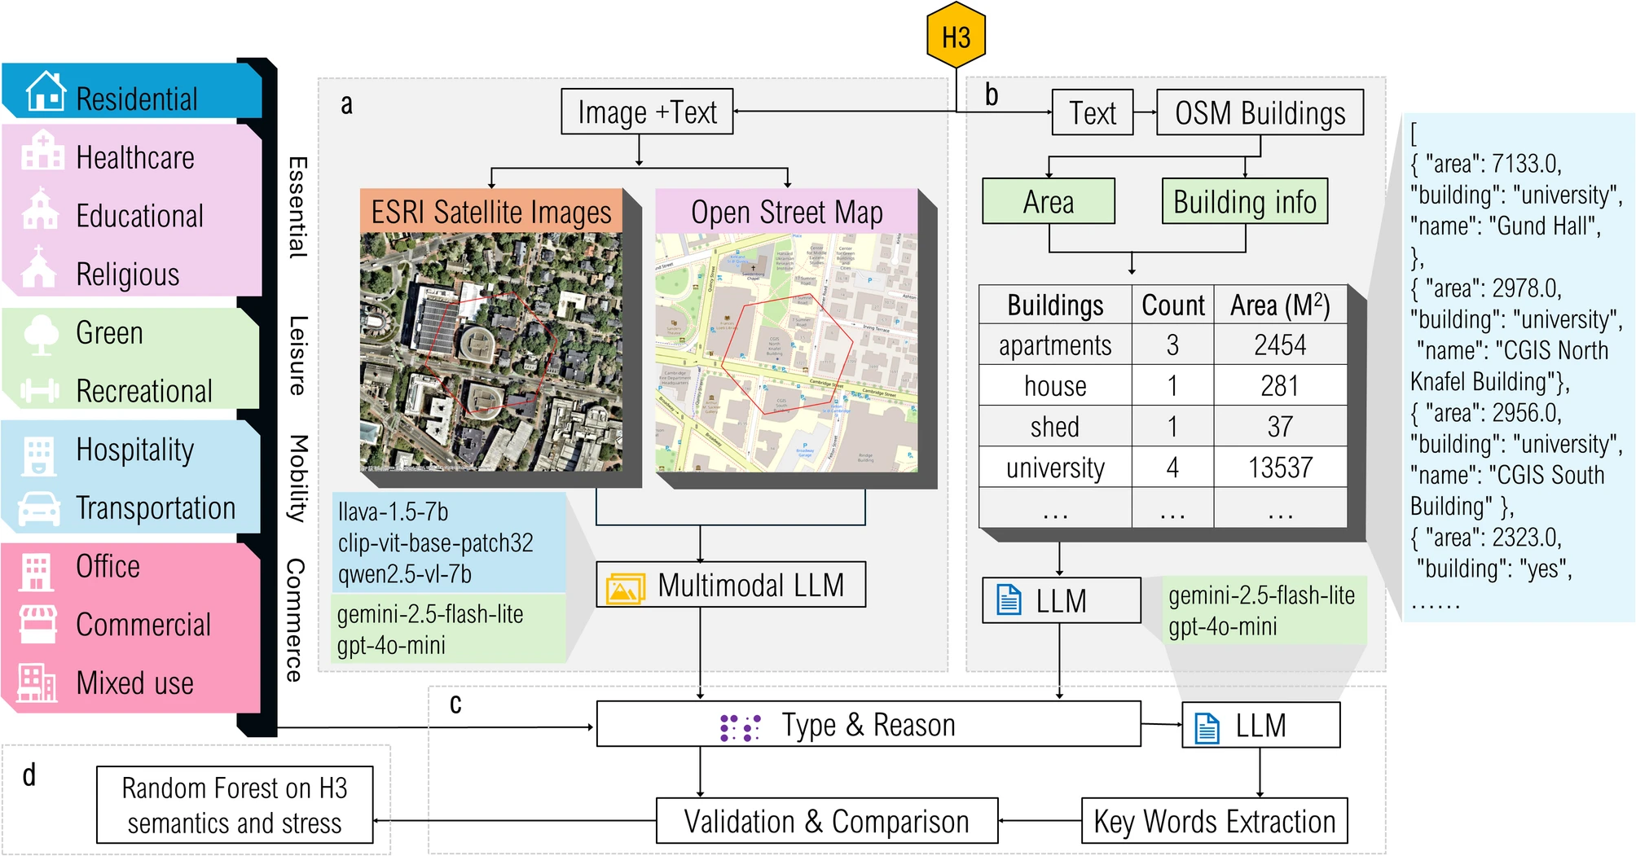Image resolution: width=1636 pixels, height=856 pixels.
Task: Click the yellow H3 hexagon icon
Action: tap(956, 37)
